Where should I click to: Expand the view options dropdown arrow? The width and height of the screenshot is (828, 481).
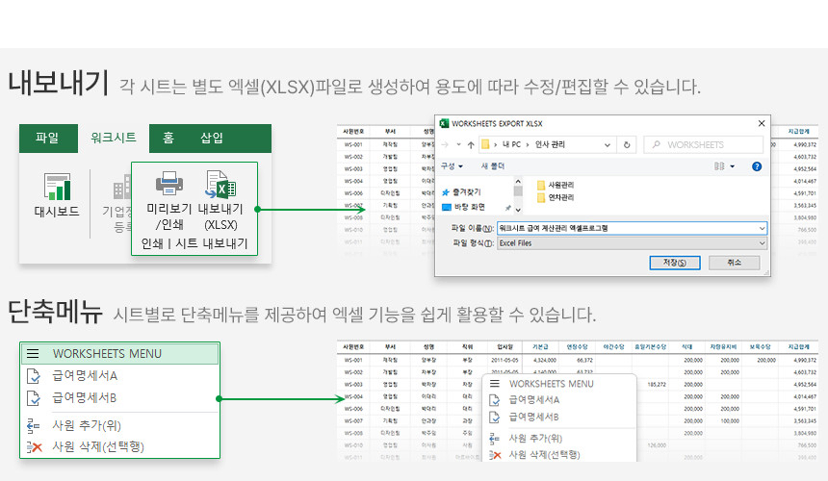point(732,166)
